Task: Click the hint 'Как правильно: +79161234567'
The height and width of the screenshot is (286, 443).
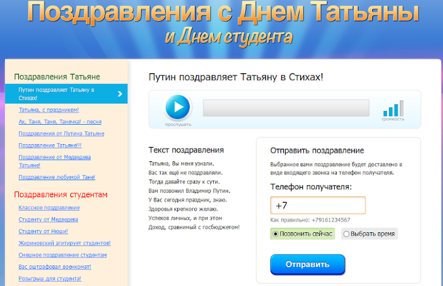Action: [310, 220]
